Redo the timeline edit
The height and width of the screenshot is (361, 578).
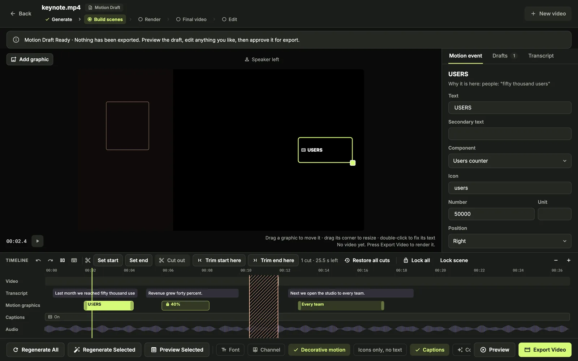pos(50,260)
